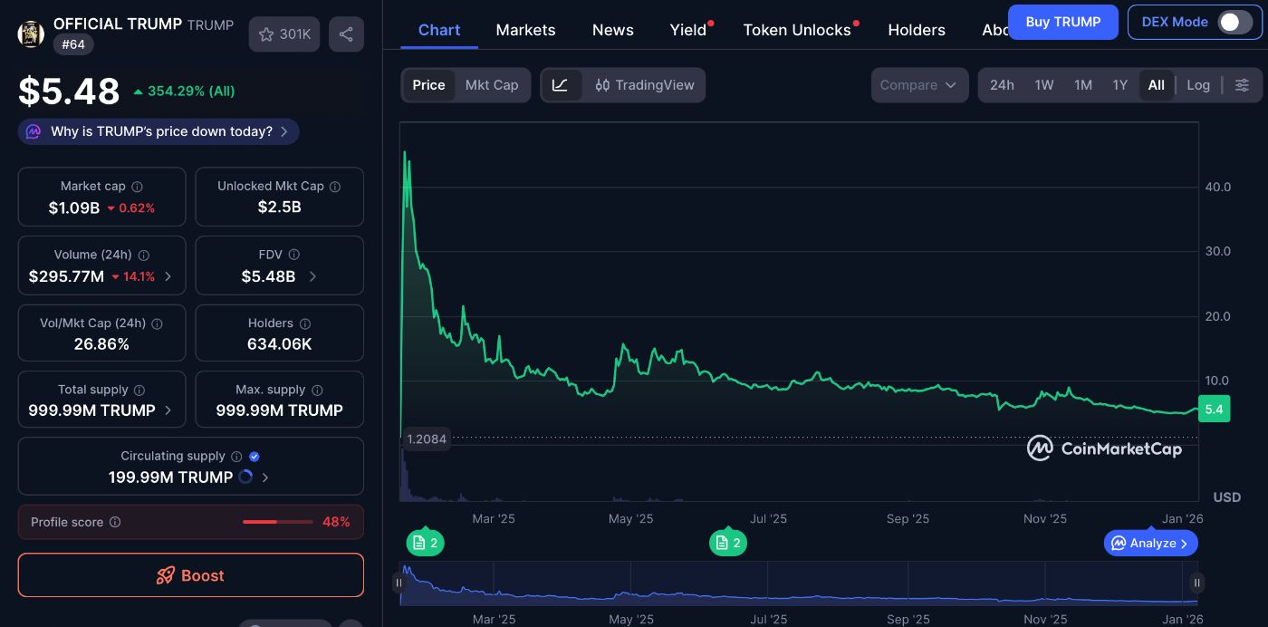Toggle DEX Mode switch
This screenshot has width=1268, height=627.
tap(1234, 22)
